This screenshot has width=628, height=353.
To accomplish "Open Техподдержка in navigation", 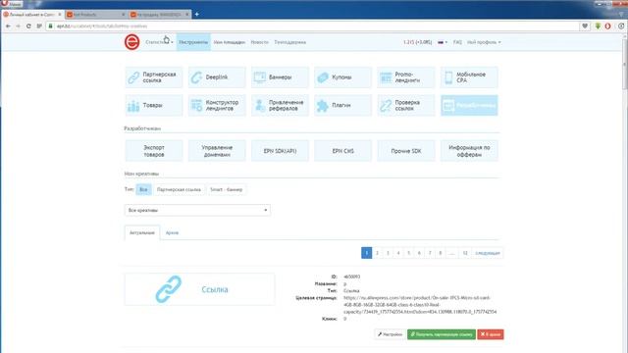I will coord(290,42).
